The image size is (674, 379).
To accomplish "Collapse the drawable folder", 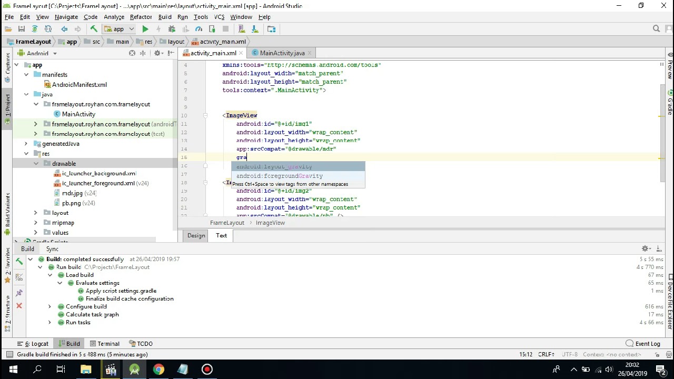I will 36,164.
